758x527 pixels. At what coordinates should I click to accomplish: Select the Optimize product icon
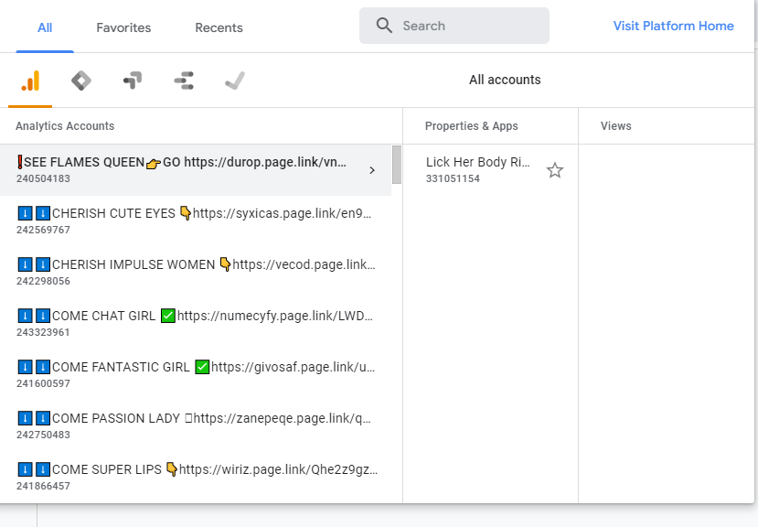(133, 81)
